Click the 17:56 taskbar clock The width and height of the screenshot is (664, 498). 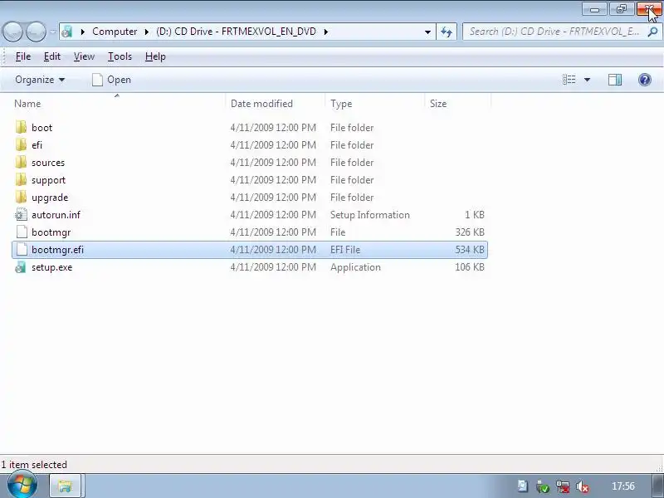(x=623, y=486)
